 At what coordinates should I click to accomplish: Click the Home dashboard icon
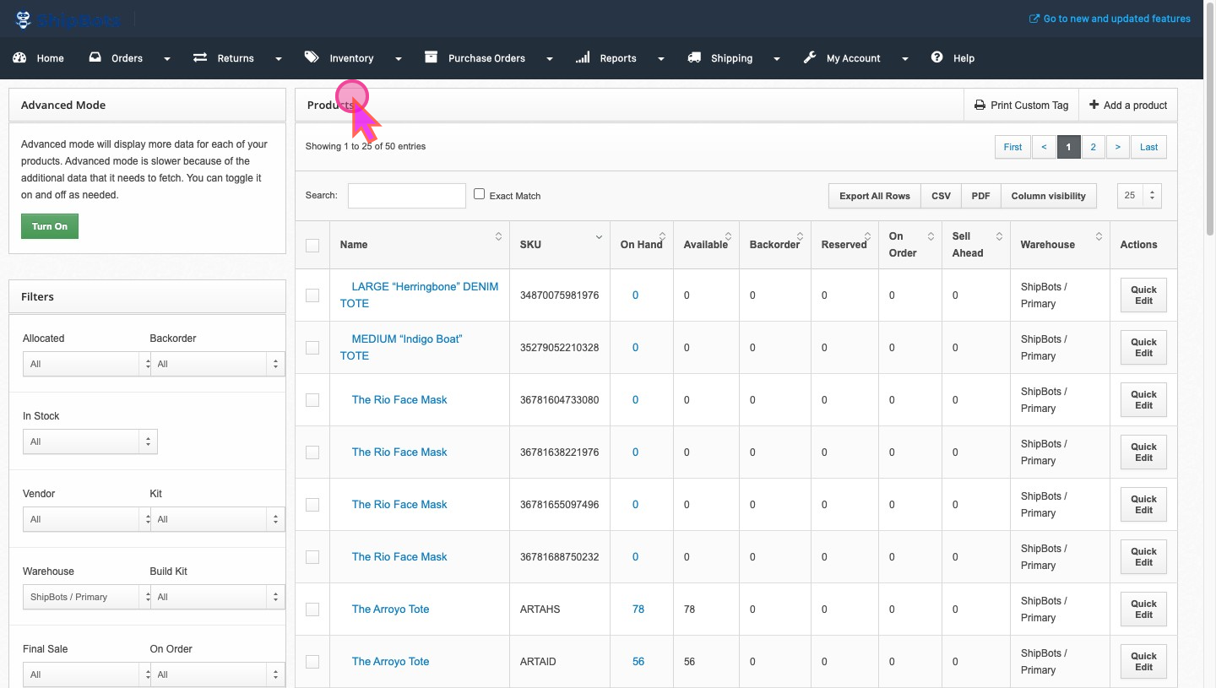pos(19,57)
